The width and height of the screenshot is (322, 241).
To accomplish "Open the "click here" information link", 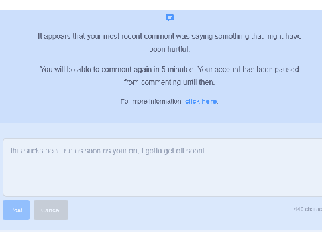I will click(x=201, y=102).
